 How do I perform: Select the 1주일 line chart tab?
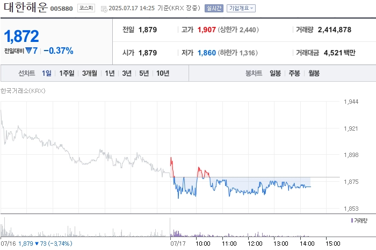tap(67, 73)
